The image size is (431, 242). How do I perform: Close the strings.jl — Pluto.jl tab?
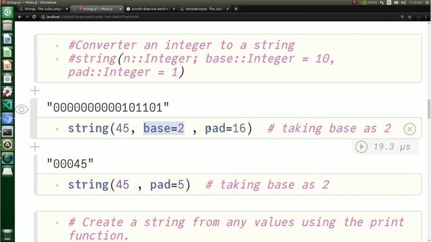pos(120,9)
